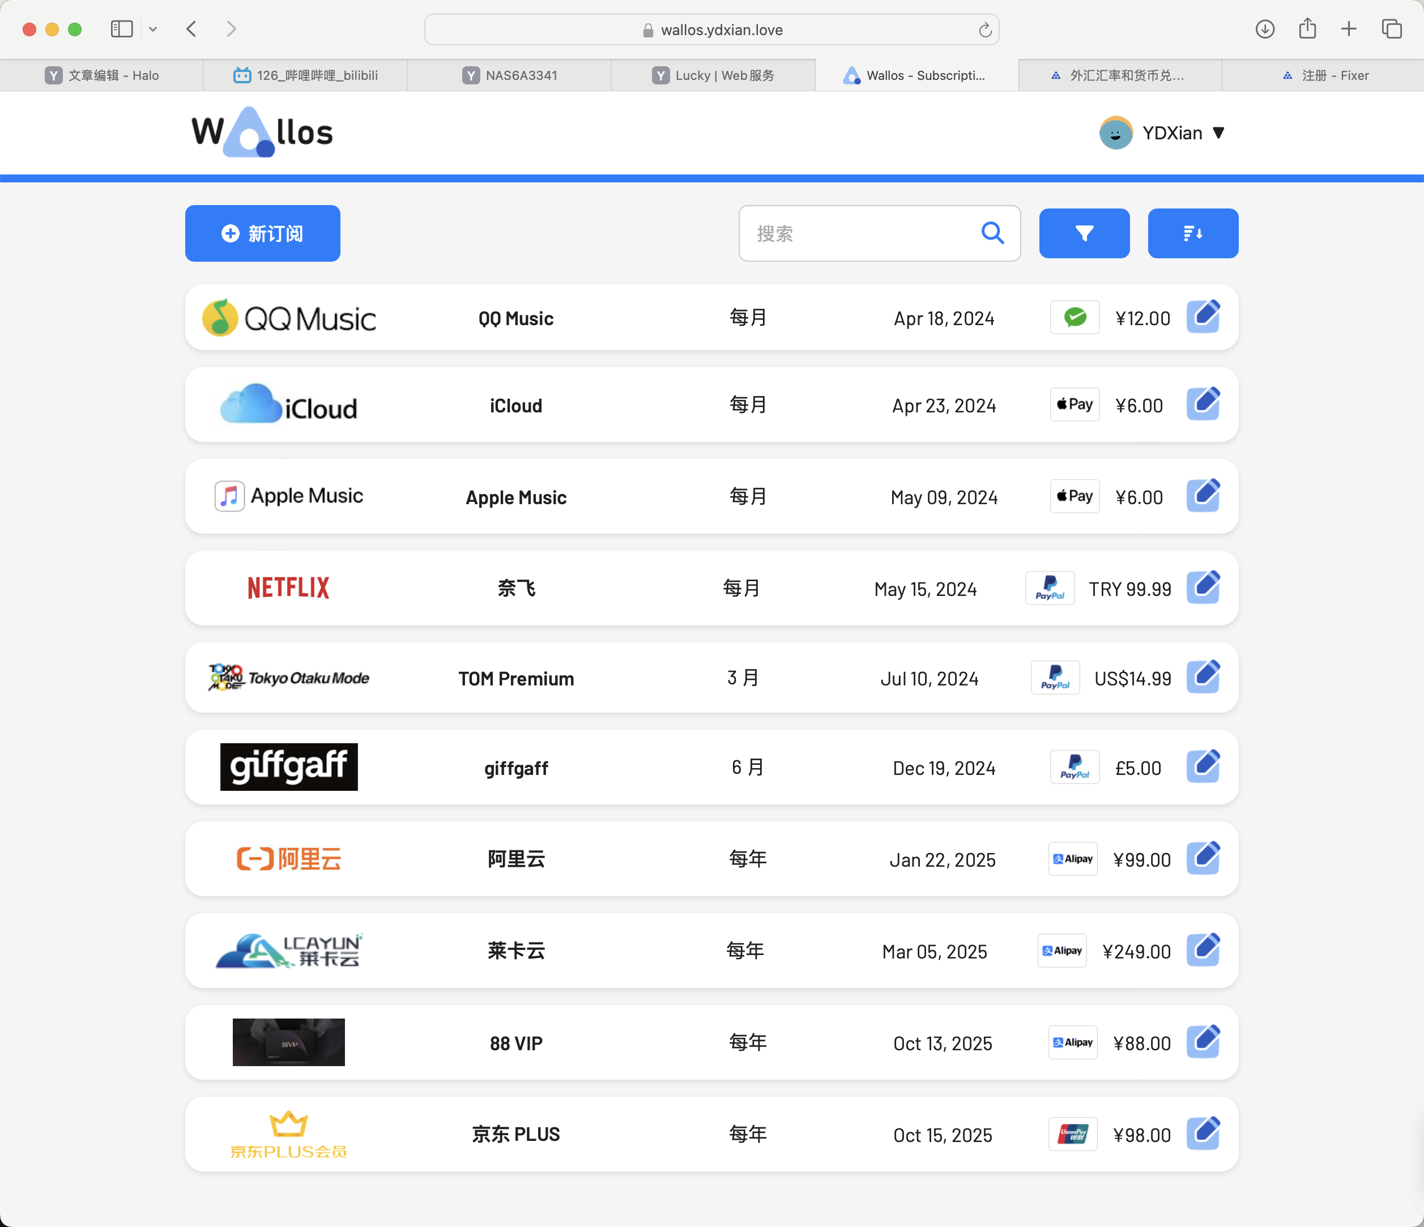Viewport: 1424px width, 1227px height.
Task: Click the Alipay icon in 莱卡云 row
Action: [1062, 951]
